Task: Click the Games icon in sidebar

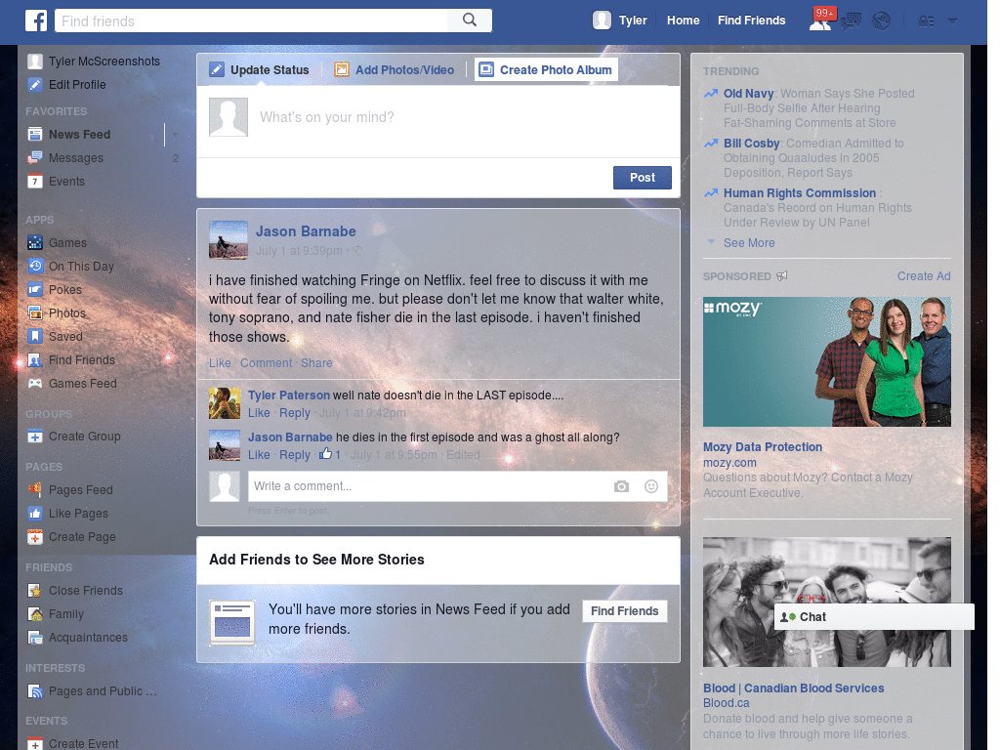Action: coord(35,243)
